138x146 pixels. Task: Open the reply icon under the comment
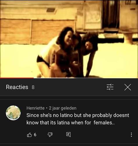(68, 135)
